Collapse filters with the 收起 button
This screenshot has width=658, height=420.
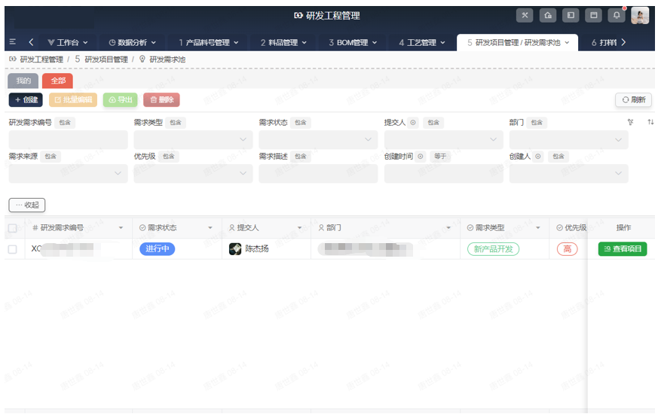click(x=27, y=205)
